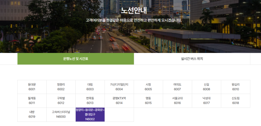Open the 구파발 6012 route

[x=61, y=101]
